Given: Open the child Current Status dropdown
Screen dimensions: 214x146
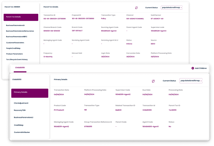Looking at the screenshot, I should click(191, 81).
